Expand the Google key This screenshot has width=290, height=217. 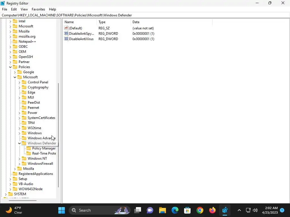click(x=15, y=72)
